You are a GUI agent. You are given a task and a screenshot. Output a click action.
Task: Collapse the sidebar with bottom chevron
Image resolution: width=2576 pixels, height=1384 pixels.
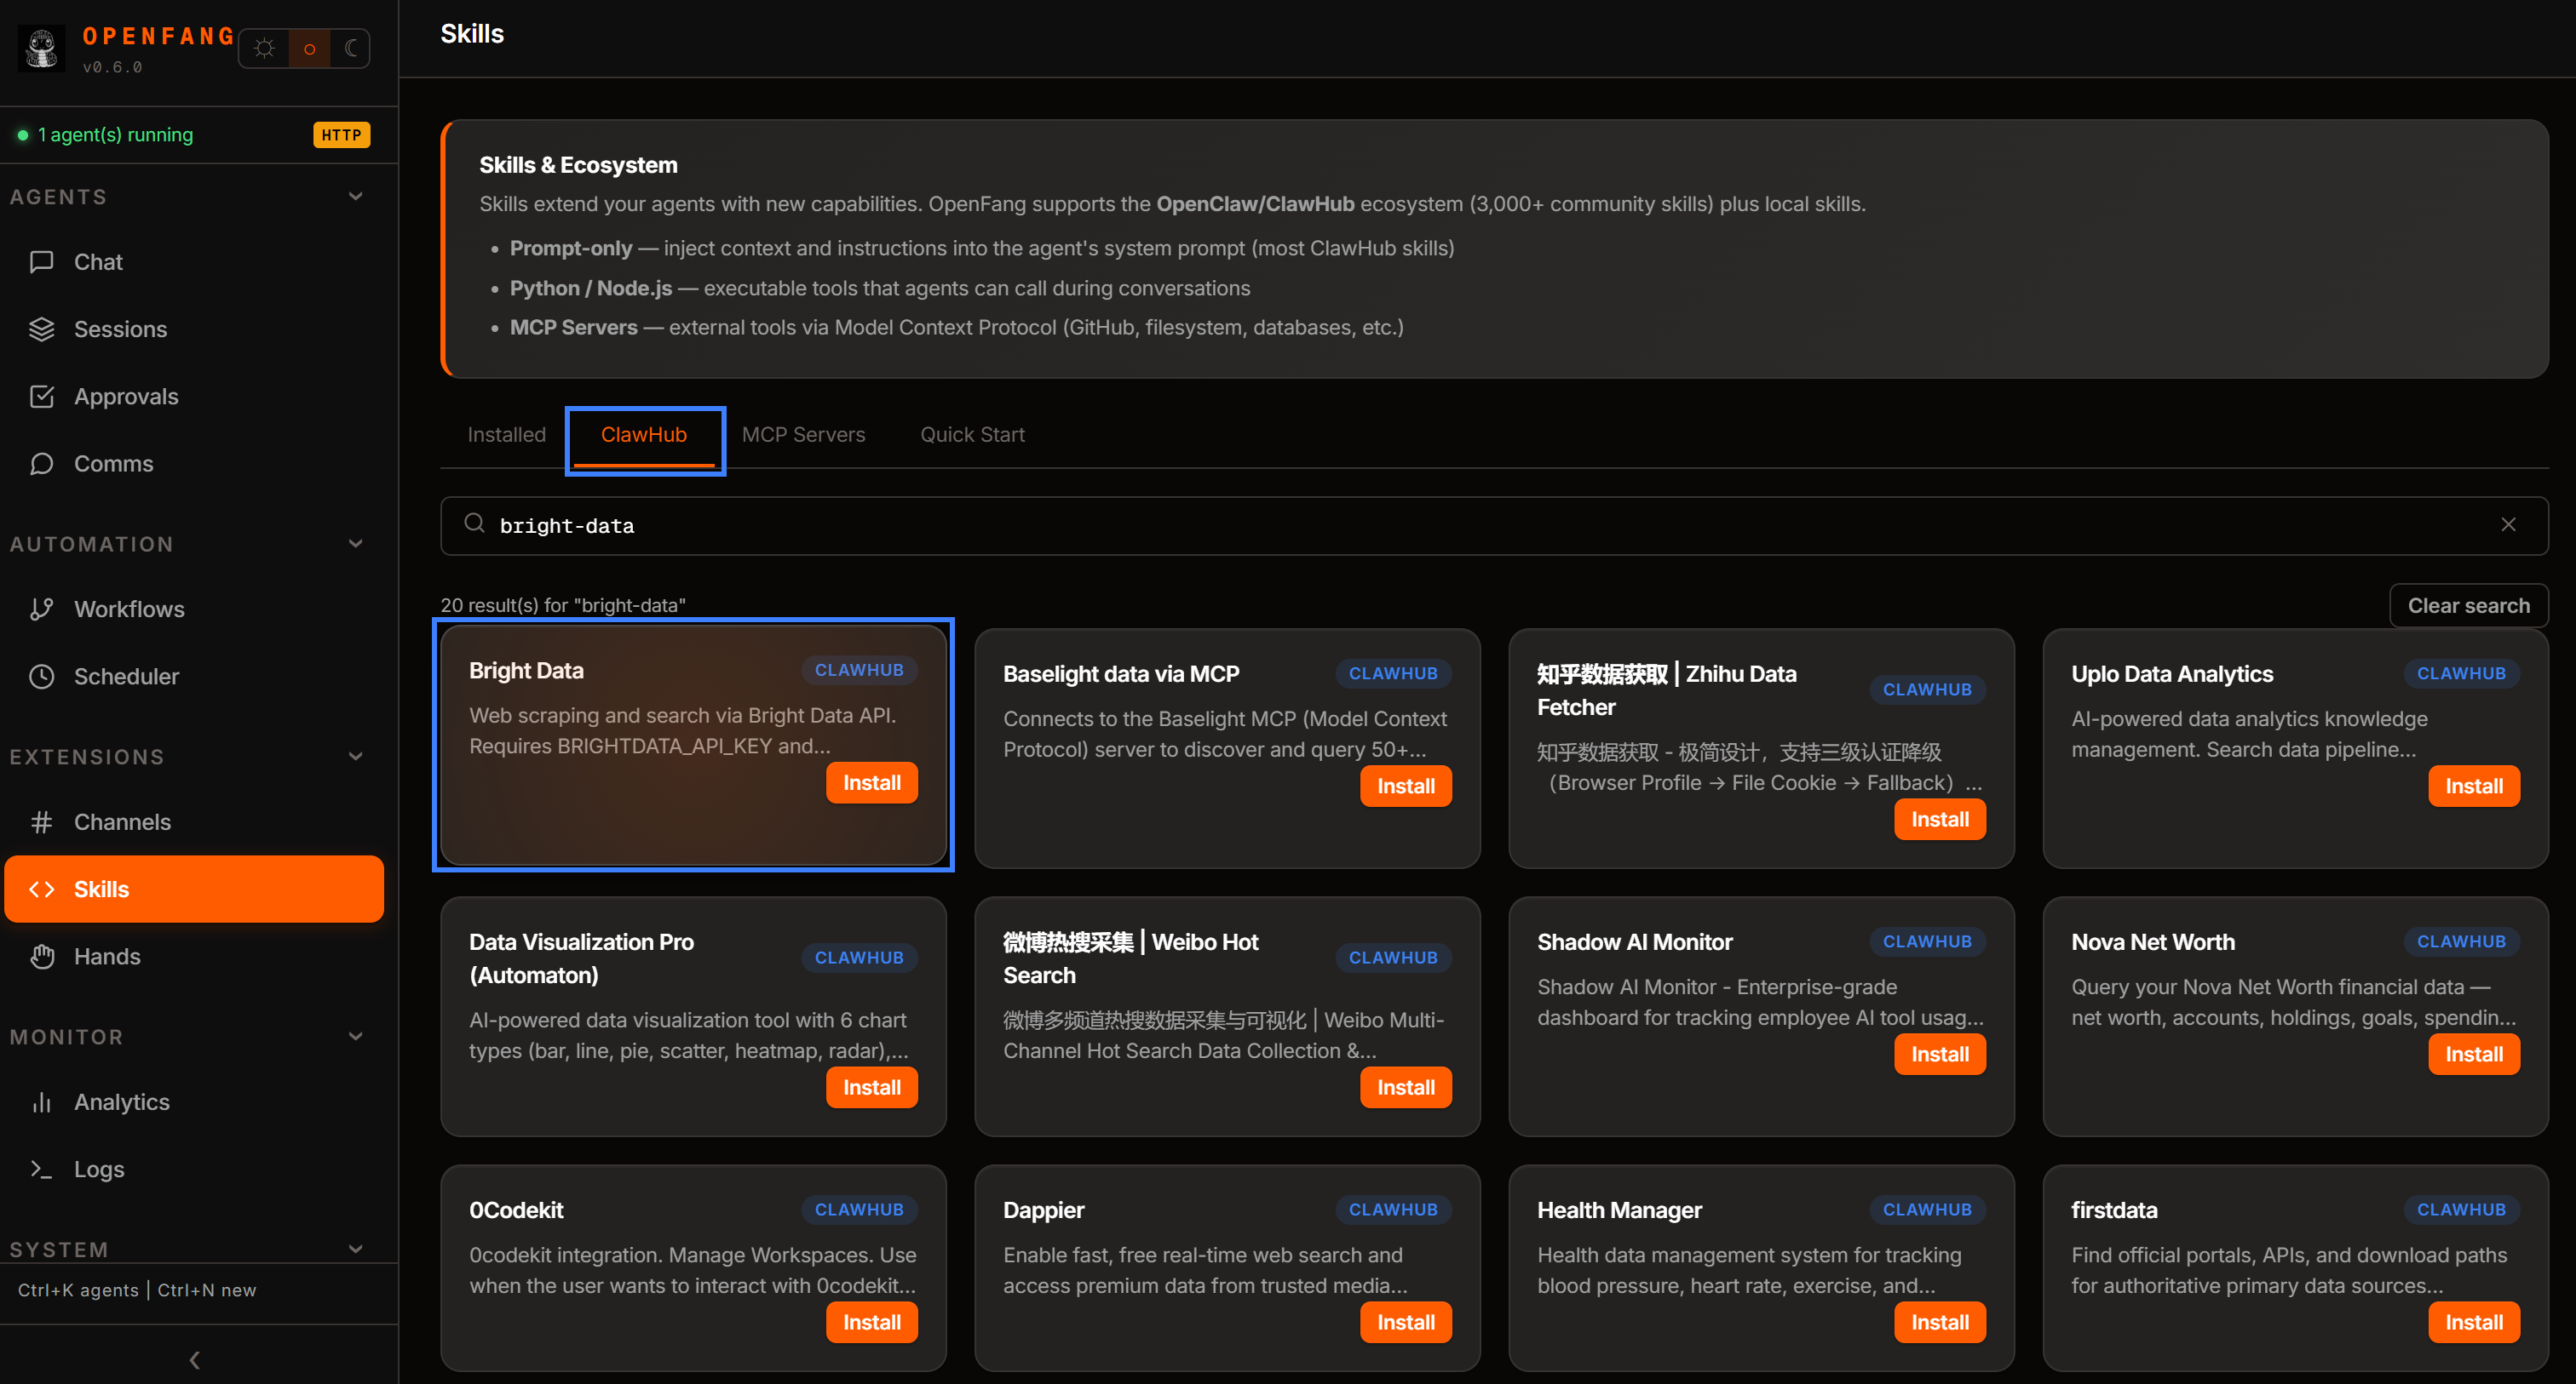tap(194, 1359)
